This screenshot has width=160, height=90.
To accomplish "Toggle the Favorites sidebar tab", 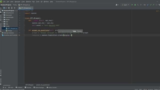I will pyautogui.click(x=1, y=81).
